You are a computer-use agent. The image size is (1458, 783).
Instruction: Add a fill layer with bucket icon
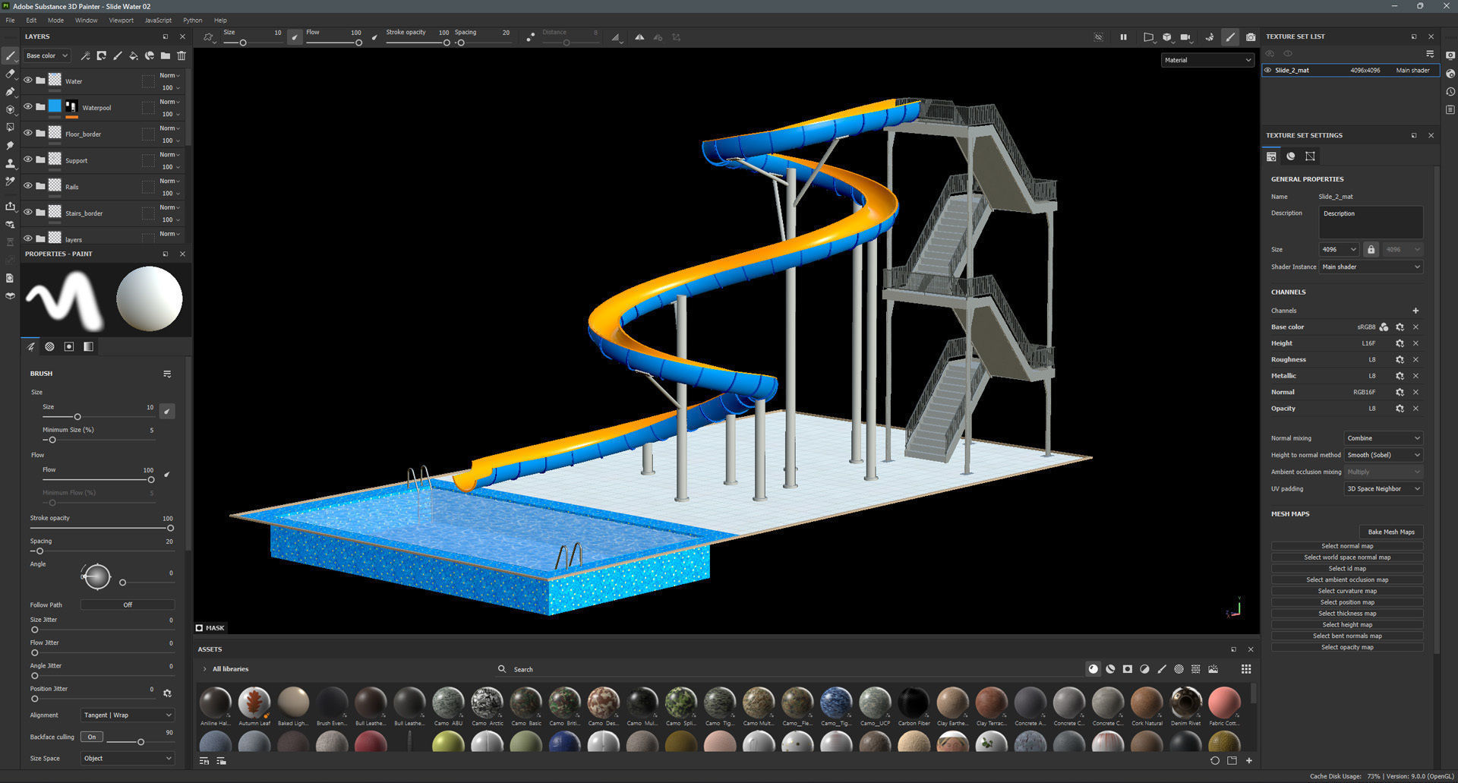(134, 55)
